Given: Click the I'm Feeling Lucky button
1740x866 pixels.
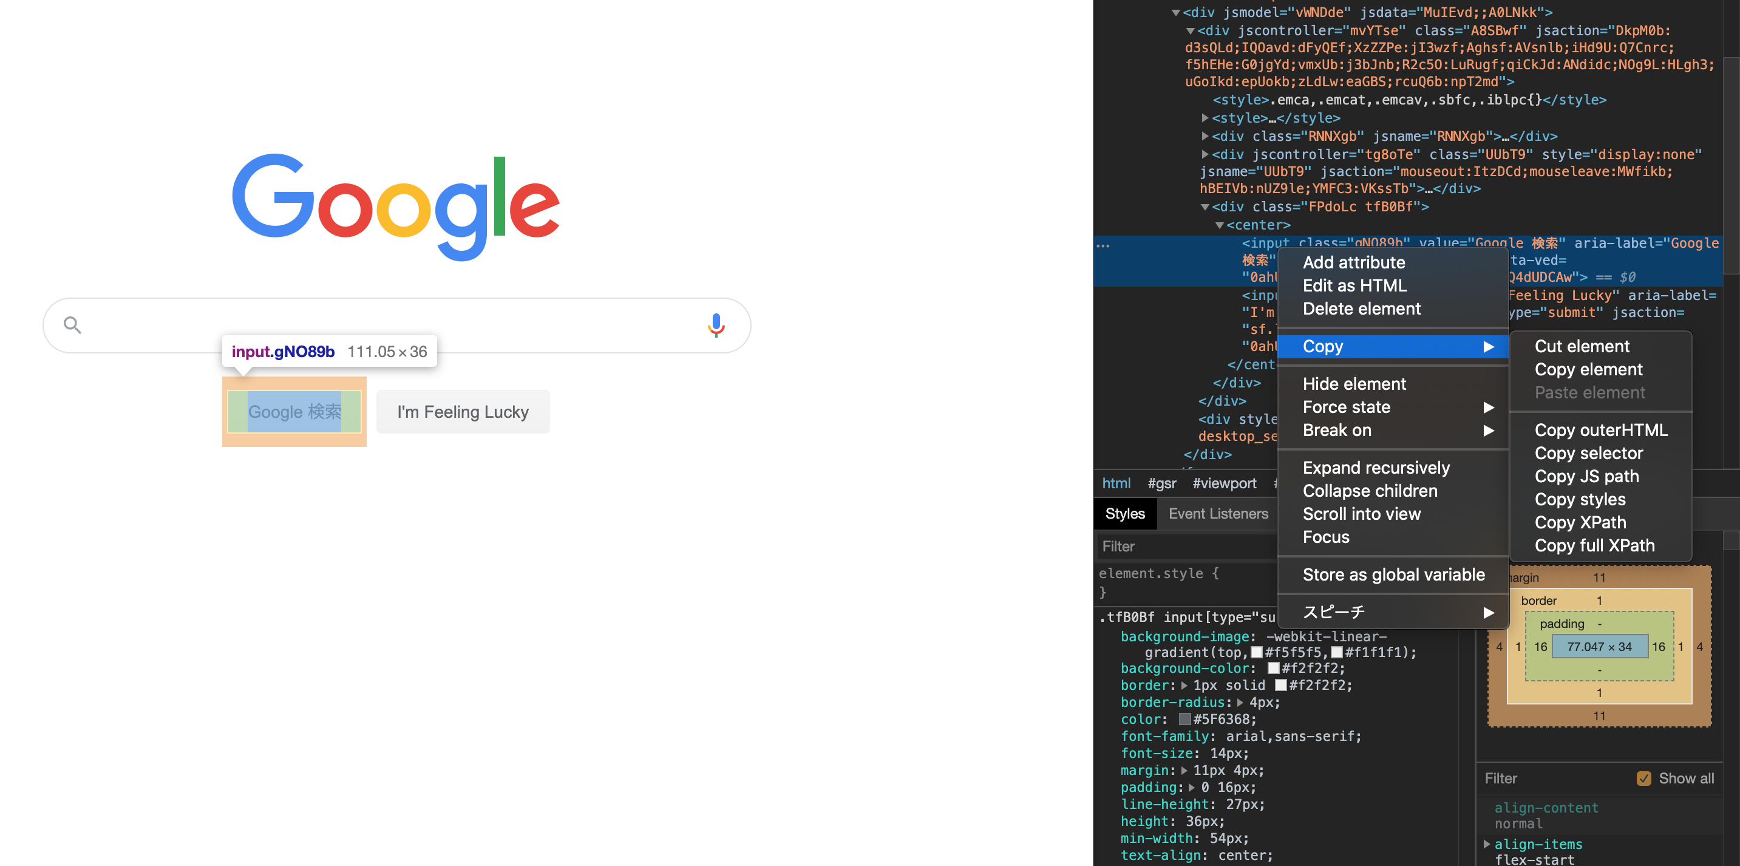Looking at the screenshot, I should pyautogui.click(x=463, y=411).
